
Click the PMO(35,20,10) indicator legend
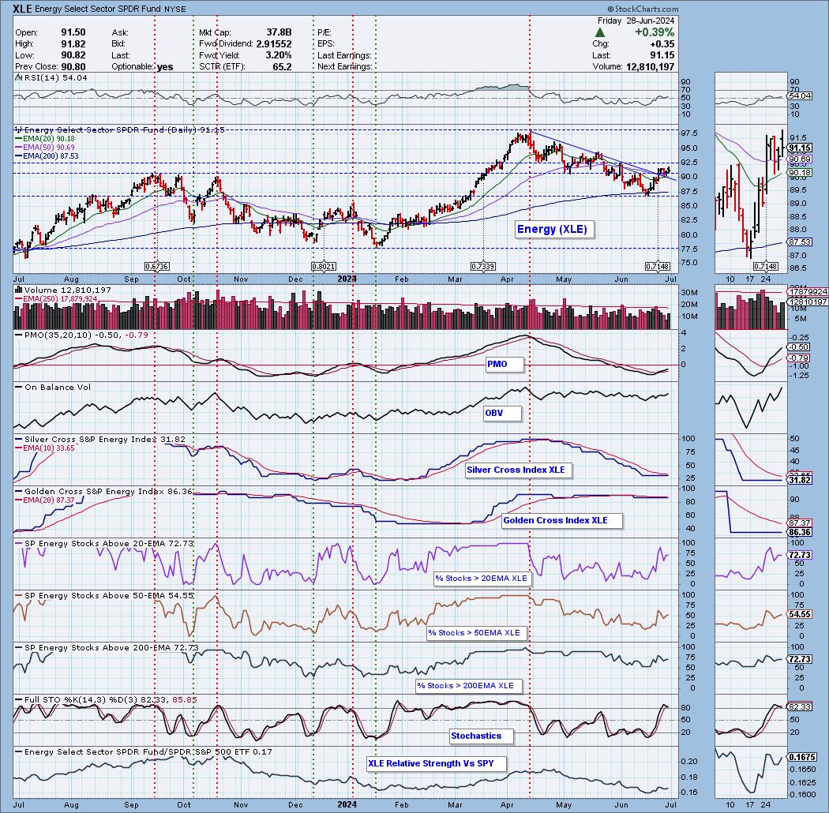coord(81,335)
